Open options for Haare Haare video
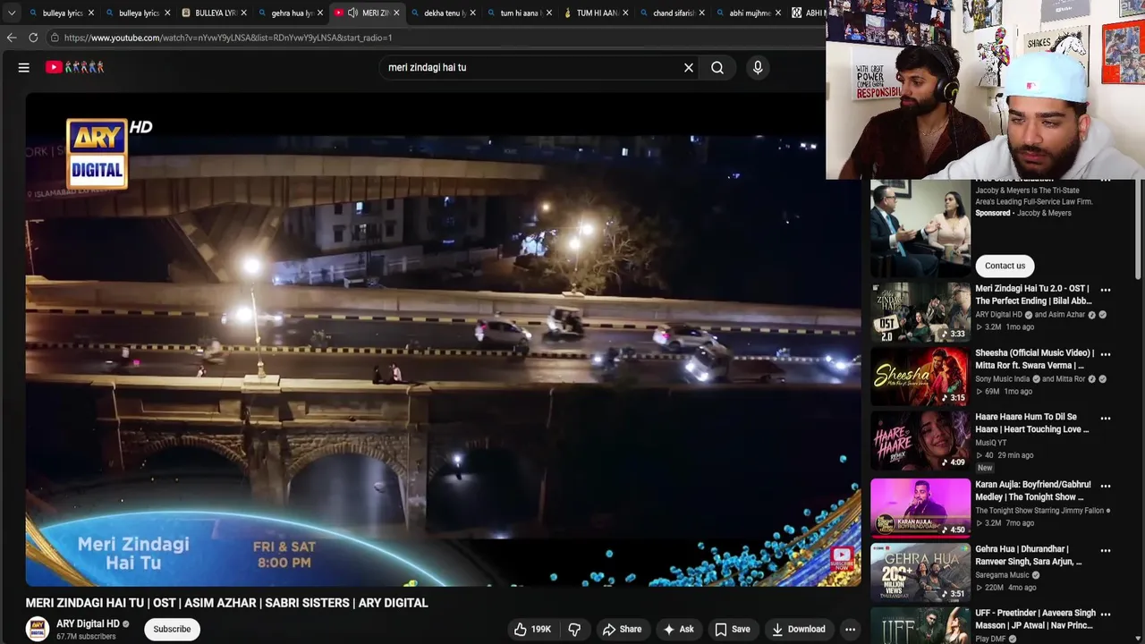This screenshot has height=644, width=1145. click(x=1106, y=418)
